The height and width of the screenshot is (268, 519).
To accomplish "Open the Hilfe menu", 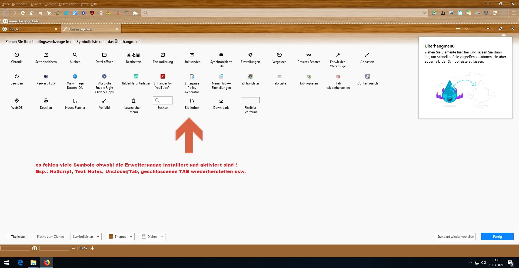I will [94, 4].
